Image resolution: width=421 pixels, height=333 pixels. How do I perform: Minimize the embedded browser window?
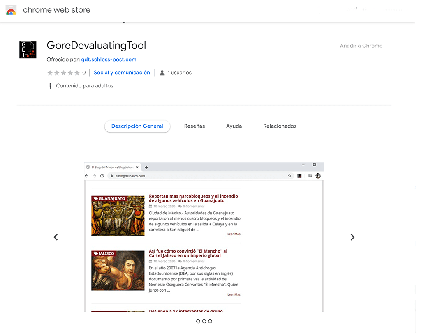(303, 165)
